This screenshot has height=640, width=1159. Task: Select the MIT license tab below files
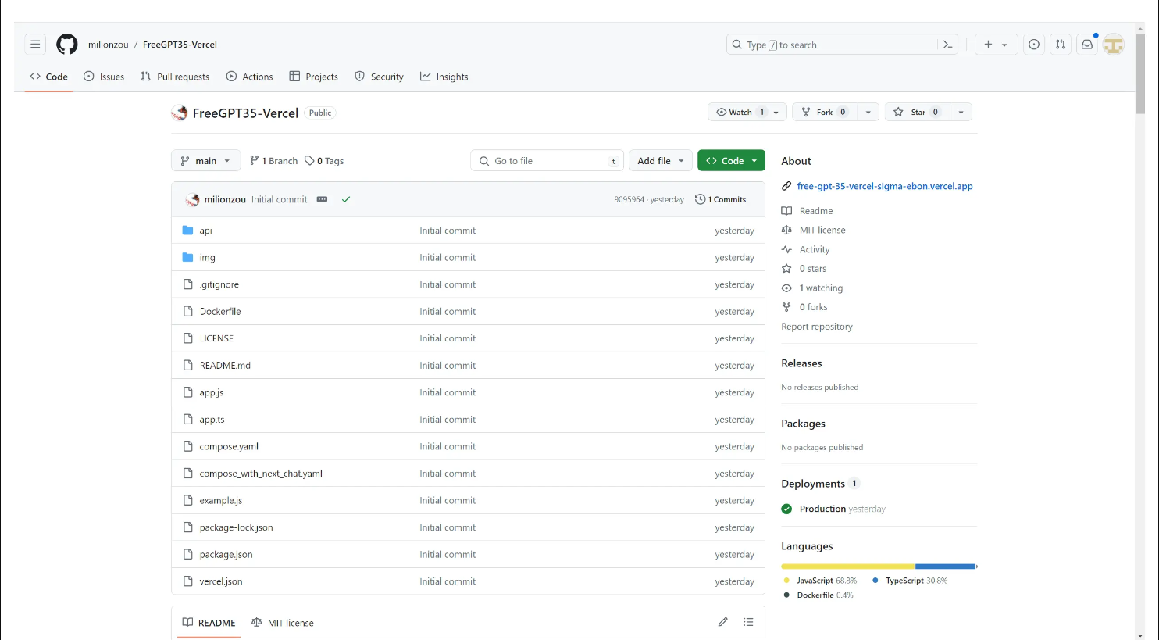pos(283,623)
